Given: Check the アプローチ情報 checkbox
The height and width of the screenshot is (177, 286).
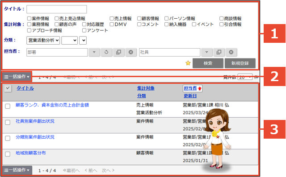Looking at the screenshot, I should pyautogui.click(x=29, y=30).
